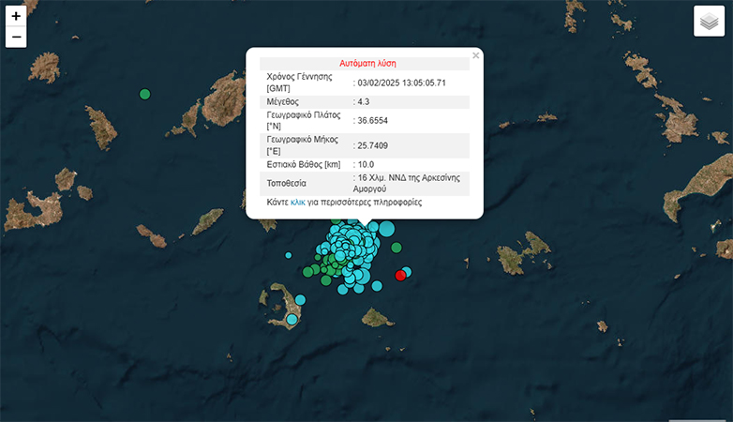Image resolution: width=733 pixels, height=422 pixels.
Task: Click the zoom in plus button
Action: [x=16, y=16]
